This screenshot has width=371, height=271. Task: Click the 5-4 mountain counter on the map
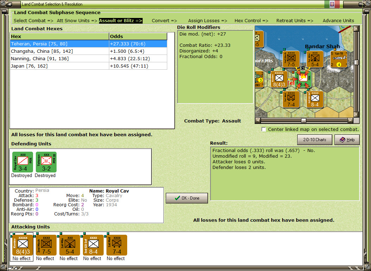[x=315, y=59]
